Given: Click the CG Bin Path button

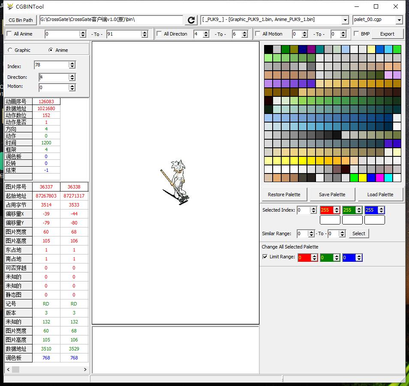Looking at the screenshot, I should (21, 20).
